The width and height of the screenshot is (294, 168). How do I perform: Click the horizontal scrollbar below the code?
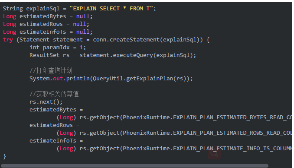click(x=134, y=166)
